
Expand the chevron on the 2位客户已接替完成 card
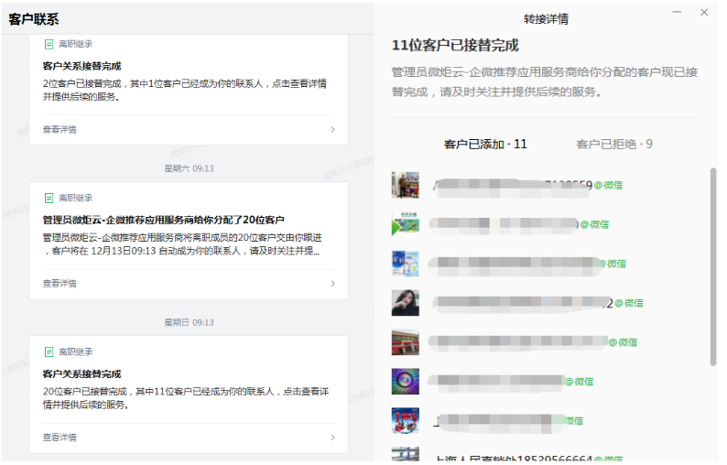pos(332,130)
